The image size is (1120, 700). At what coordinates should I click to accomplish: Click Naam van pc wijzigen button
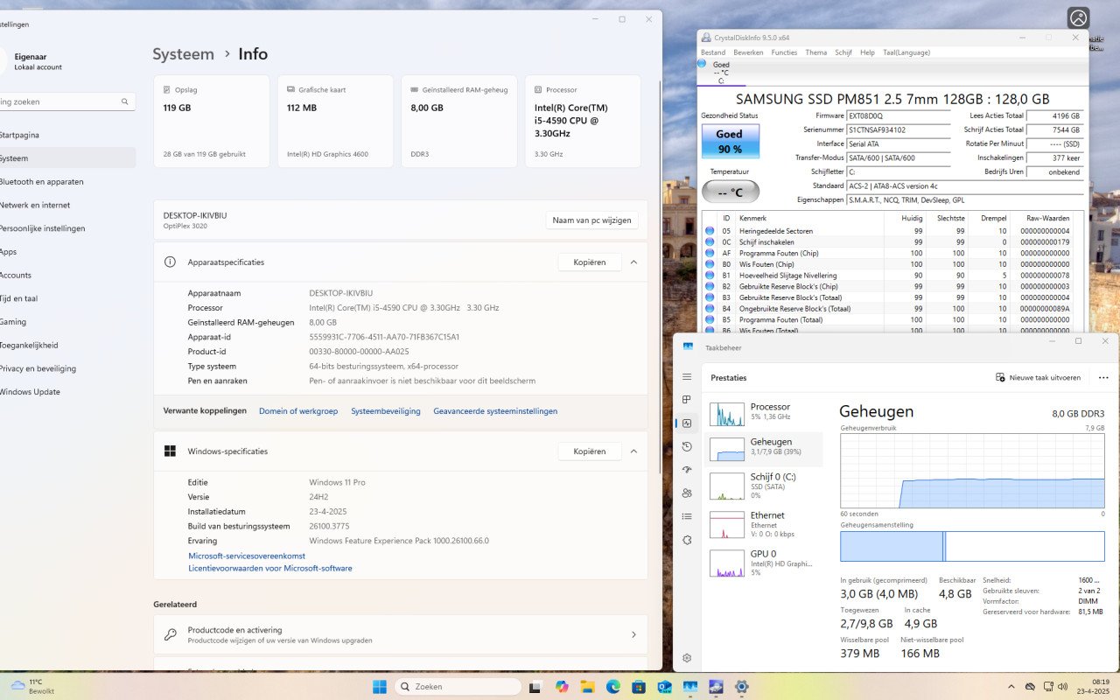(591, 220)
